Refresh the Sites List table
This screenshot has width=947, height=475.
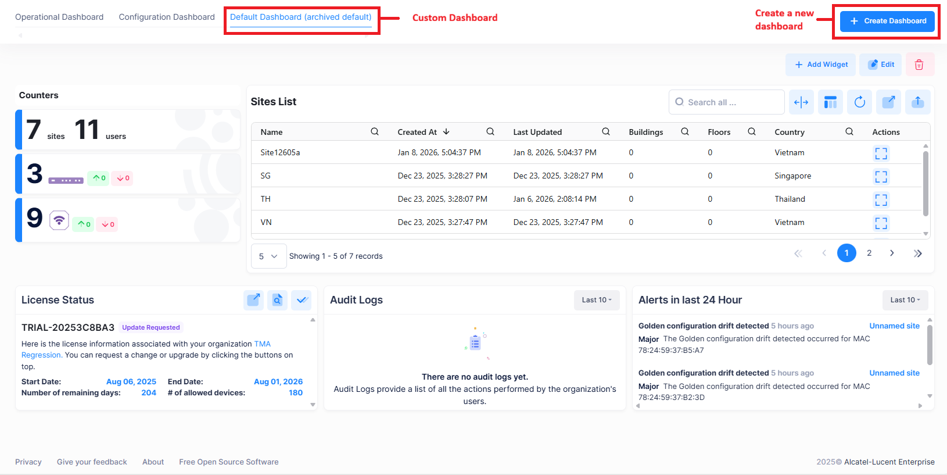[859, 102]
